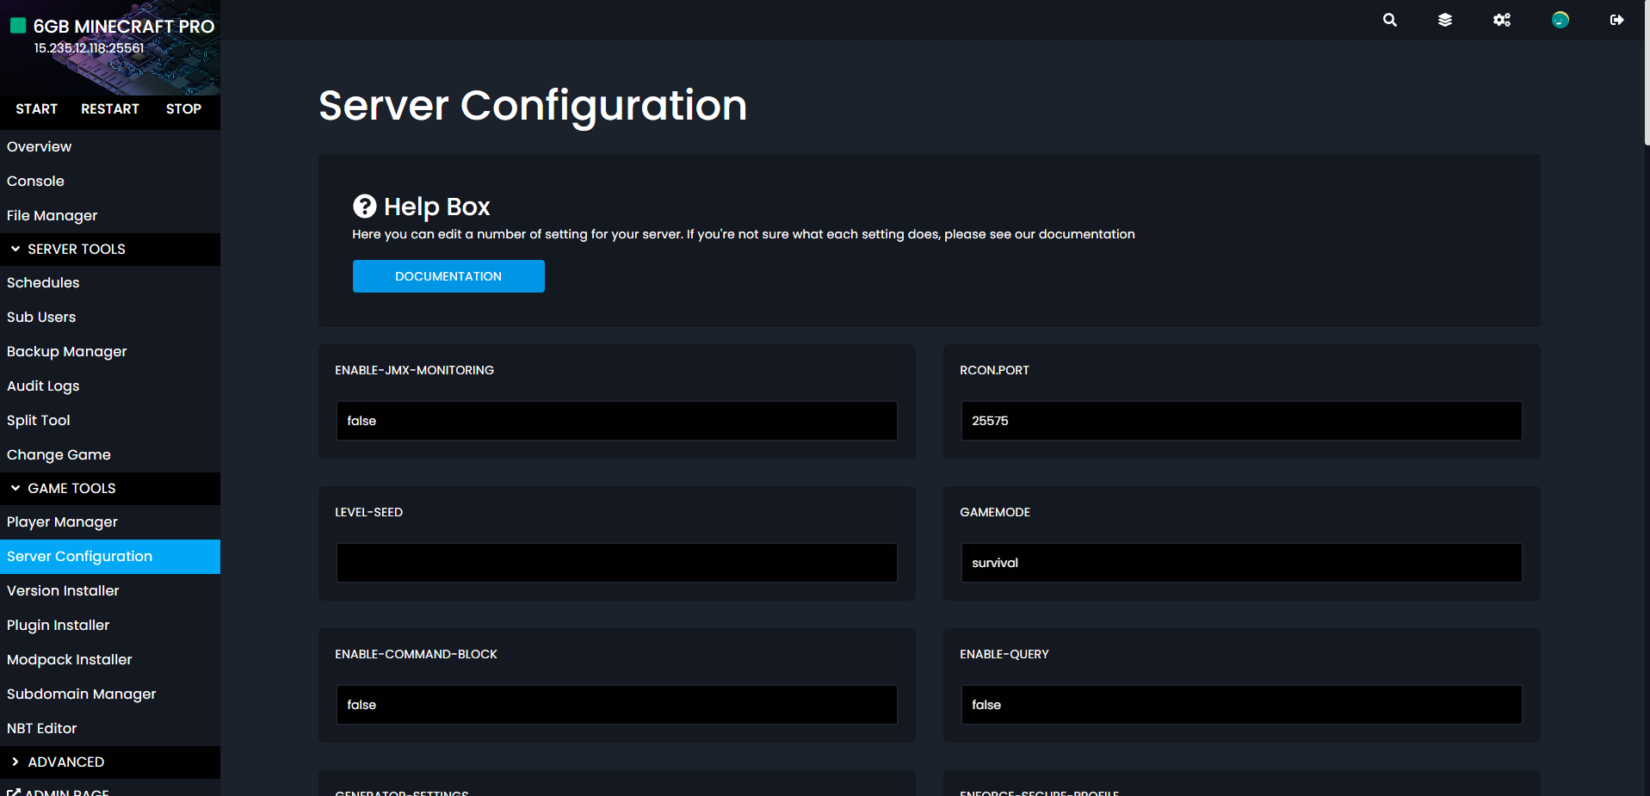
Task: Open the Console page
Action: (x=110, y=181)
